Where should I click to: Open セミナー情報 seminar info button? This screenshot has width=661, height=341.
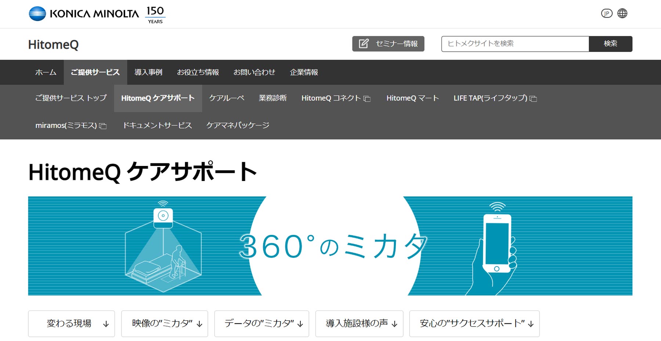pos(388,44)
